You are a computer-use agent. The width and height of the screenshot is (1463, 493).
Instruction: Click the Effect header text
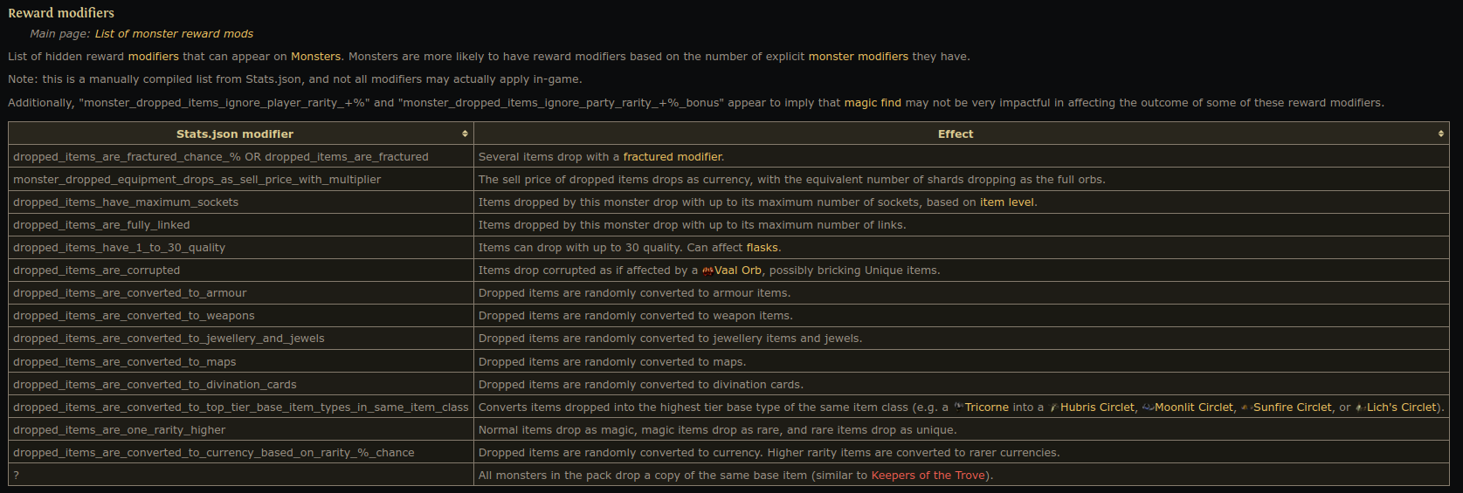[x=956, y=134]
